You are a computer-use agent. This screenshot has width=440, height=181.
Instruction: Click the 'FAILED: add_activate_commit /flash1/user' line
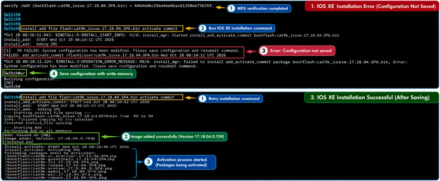point(115,55)
